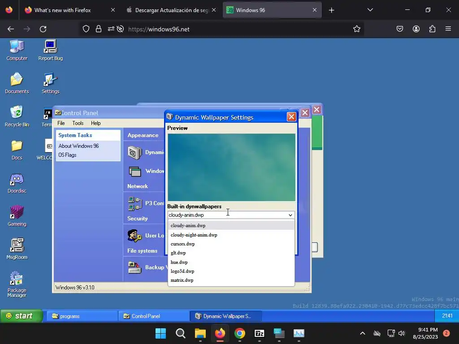Open Google Chrome from Windows taskbar
This screenshot has height=344, width=459.
(240, 333)
